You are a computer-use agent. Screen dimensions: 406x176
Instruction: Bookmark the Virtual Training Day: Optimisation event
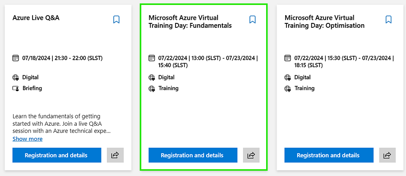point(388,20)
